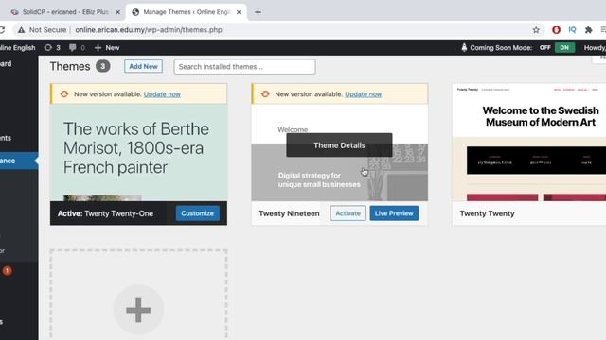Open a new browser tab
Screen dimensions: 606x340
tap(258, 12)
